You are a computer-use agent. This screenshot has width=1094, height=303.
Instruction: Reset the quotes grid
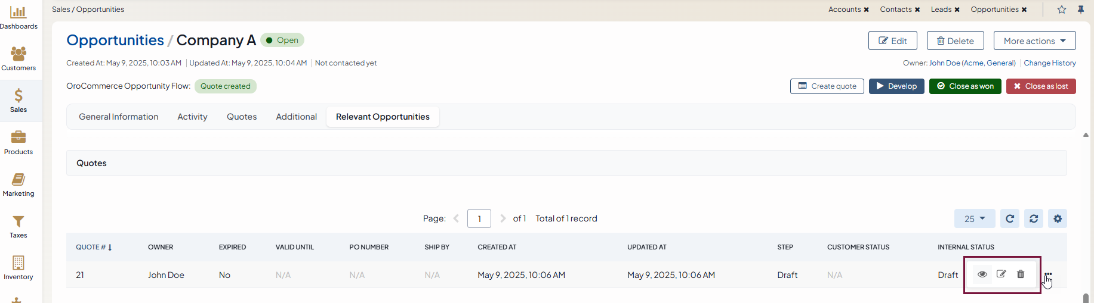pyautogui.click(x=1034, y=218)
